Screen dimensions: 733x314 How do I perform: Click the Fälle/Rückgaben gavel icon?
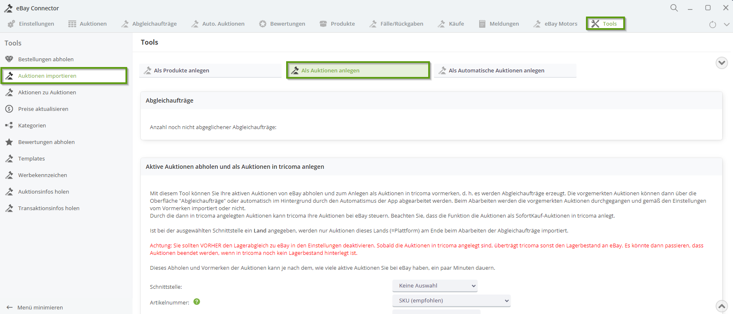pos(373,24)
